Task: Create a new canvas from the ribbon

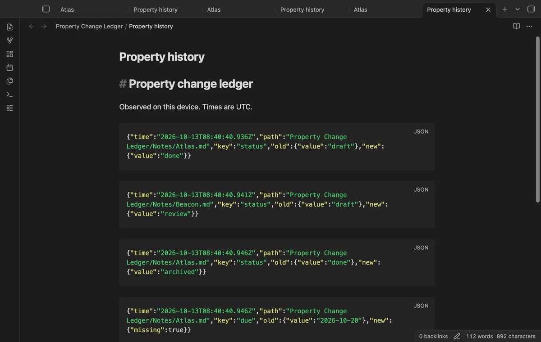Action: coord(9,54)
